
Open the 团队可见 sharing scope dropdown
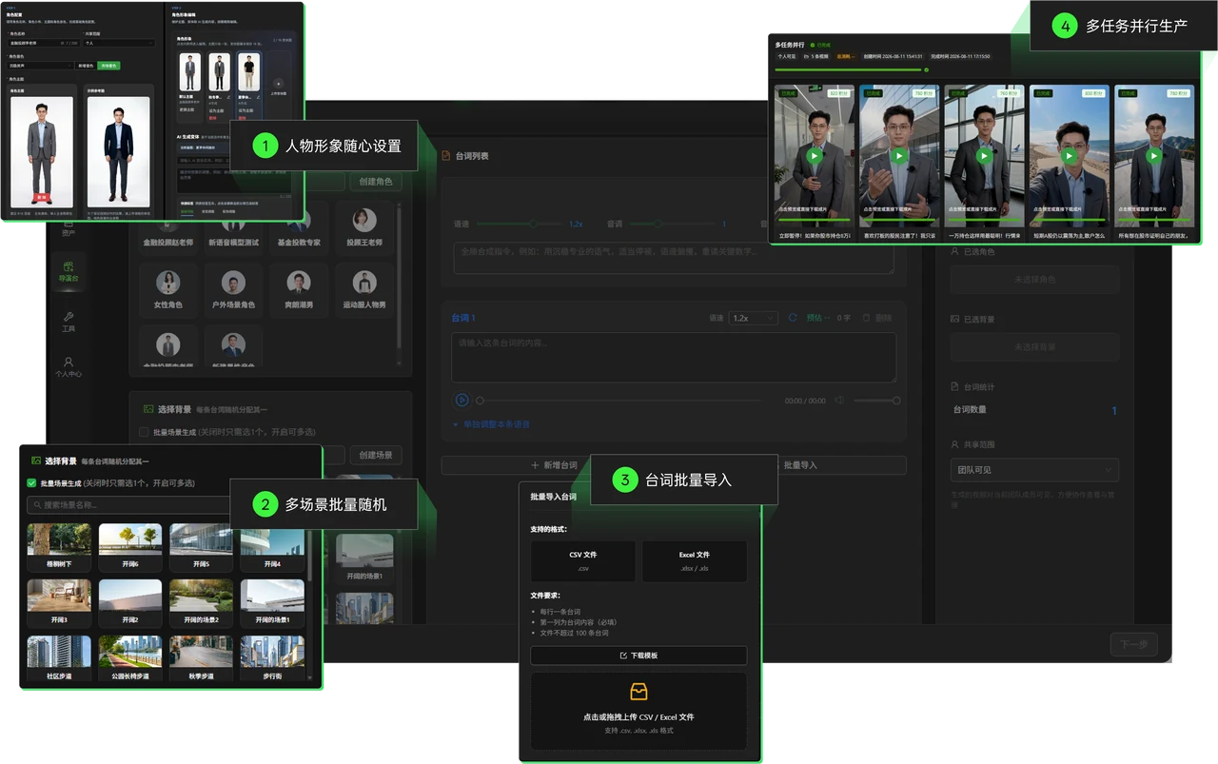(x=1034, y=469)
